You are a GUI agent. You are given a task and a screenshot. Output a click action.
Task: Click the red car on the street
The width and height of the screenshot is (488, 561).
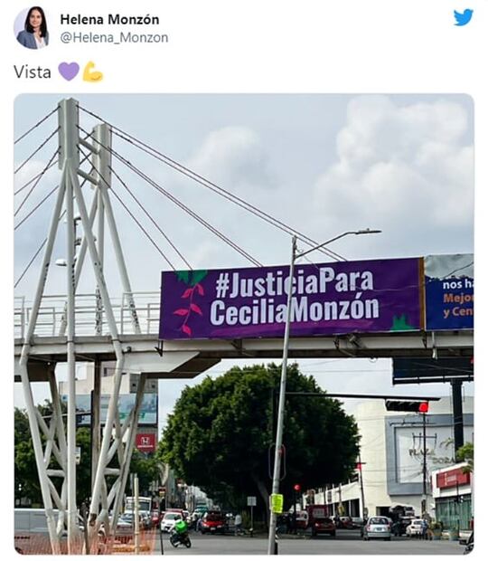click(x=211, y=523)
